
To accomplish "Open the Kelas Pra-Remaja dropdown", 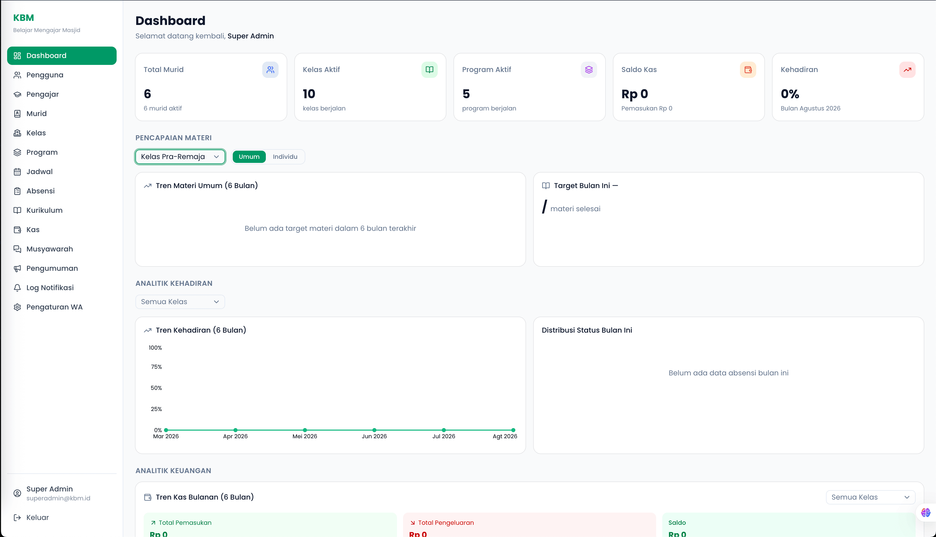I will 180,157.
